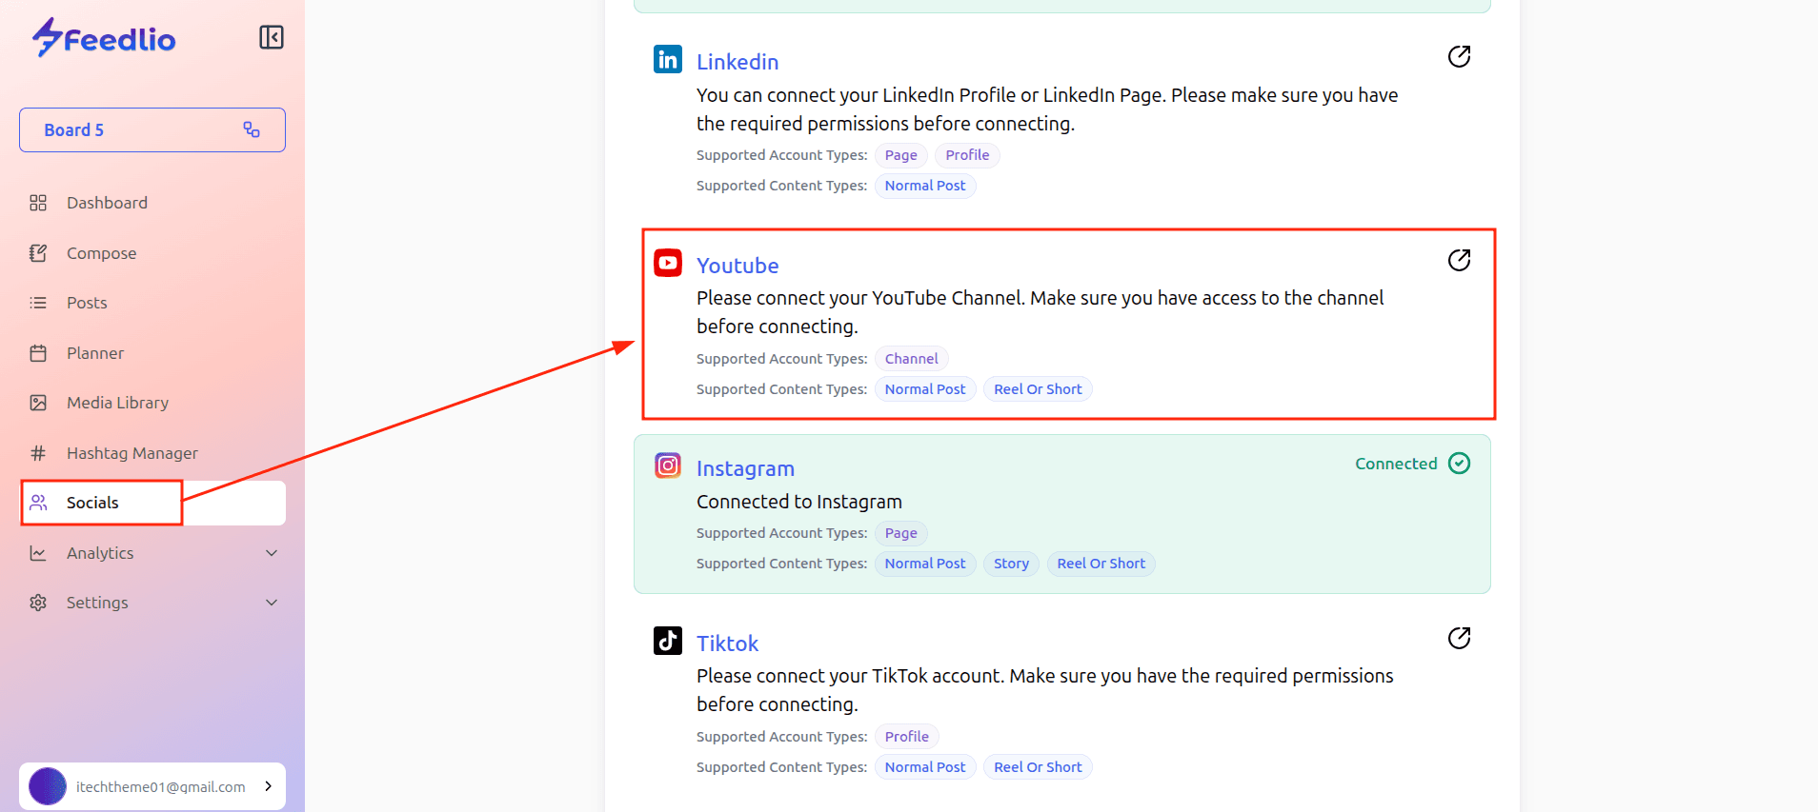Click the Feedlio logo
The image size is (1818, 812).
(104, 38)
